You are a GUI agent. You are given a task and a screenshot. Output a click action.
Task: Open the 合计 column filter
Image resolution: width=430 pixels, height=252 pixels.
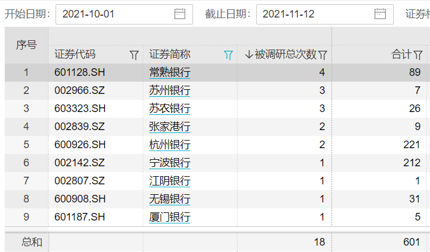point(418,55)
